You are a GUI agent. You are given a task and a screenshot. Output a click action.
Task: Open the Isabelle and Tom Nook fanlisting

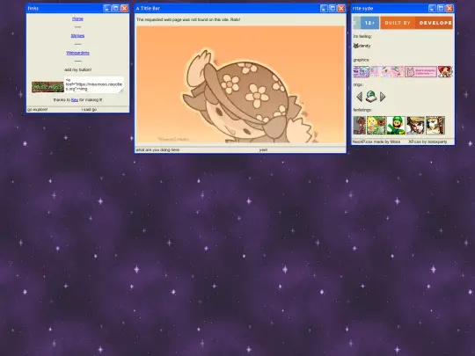376,126
